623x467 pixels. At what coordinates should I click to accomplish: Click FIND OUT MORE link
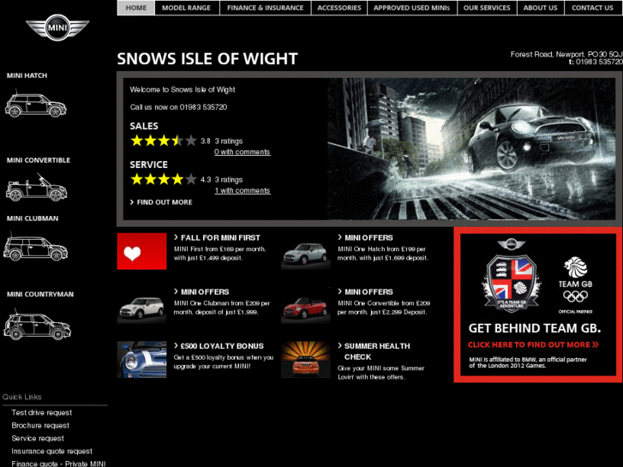click(161, 202)
